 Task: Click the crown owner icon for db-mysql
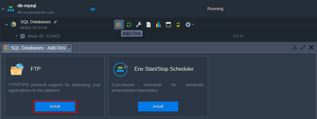tap(93, 9)
